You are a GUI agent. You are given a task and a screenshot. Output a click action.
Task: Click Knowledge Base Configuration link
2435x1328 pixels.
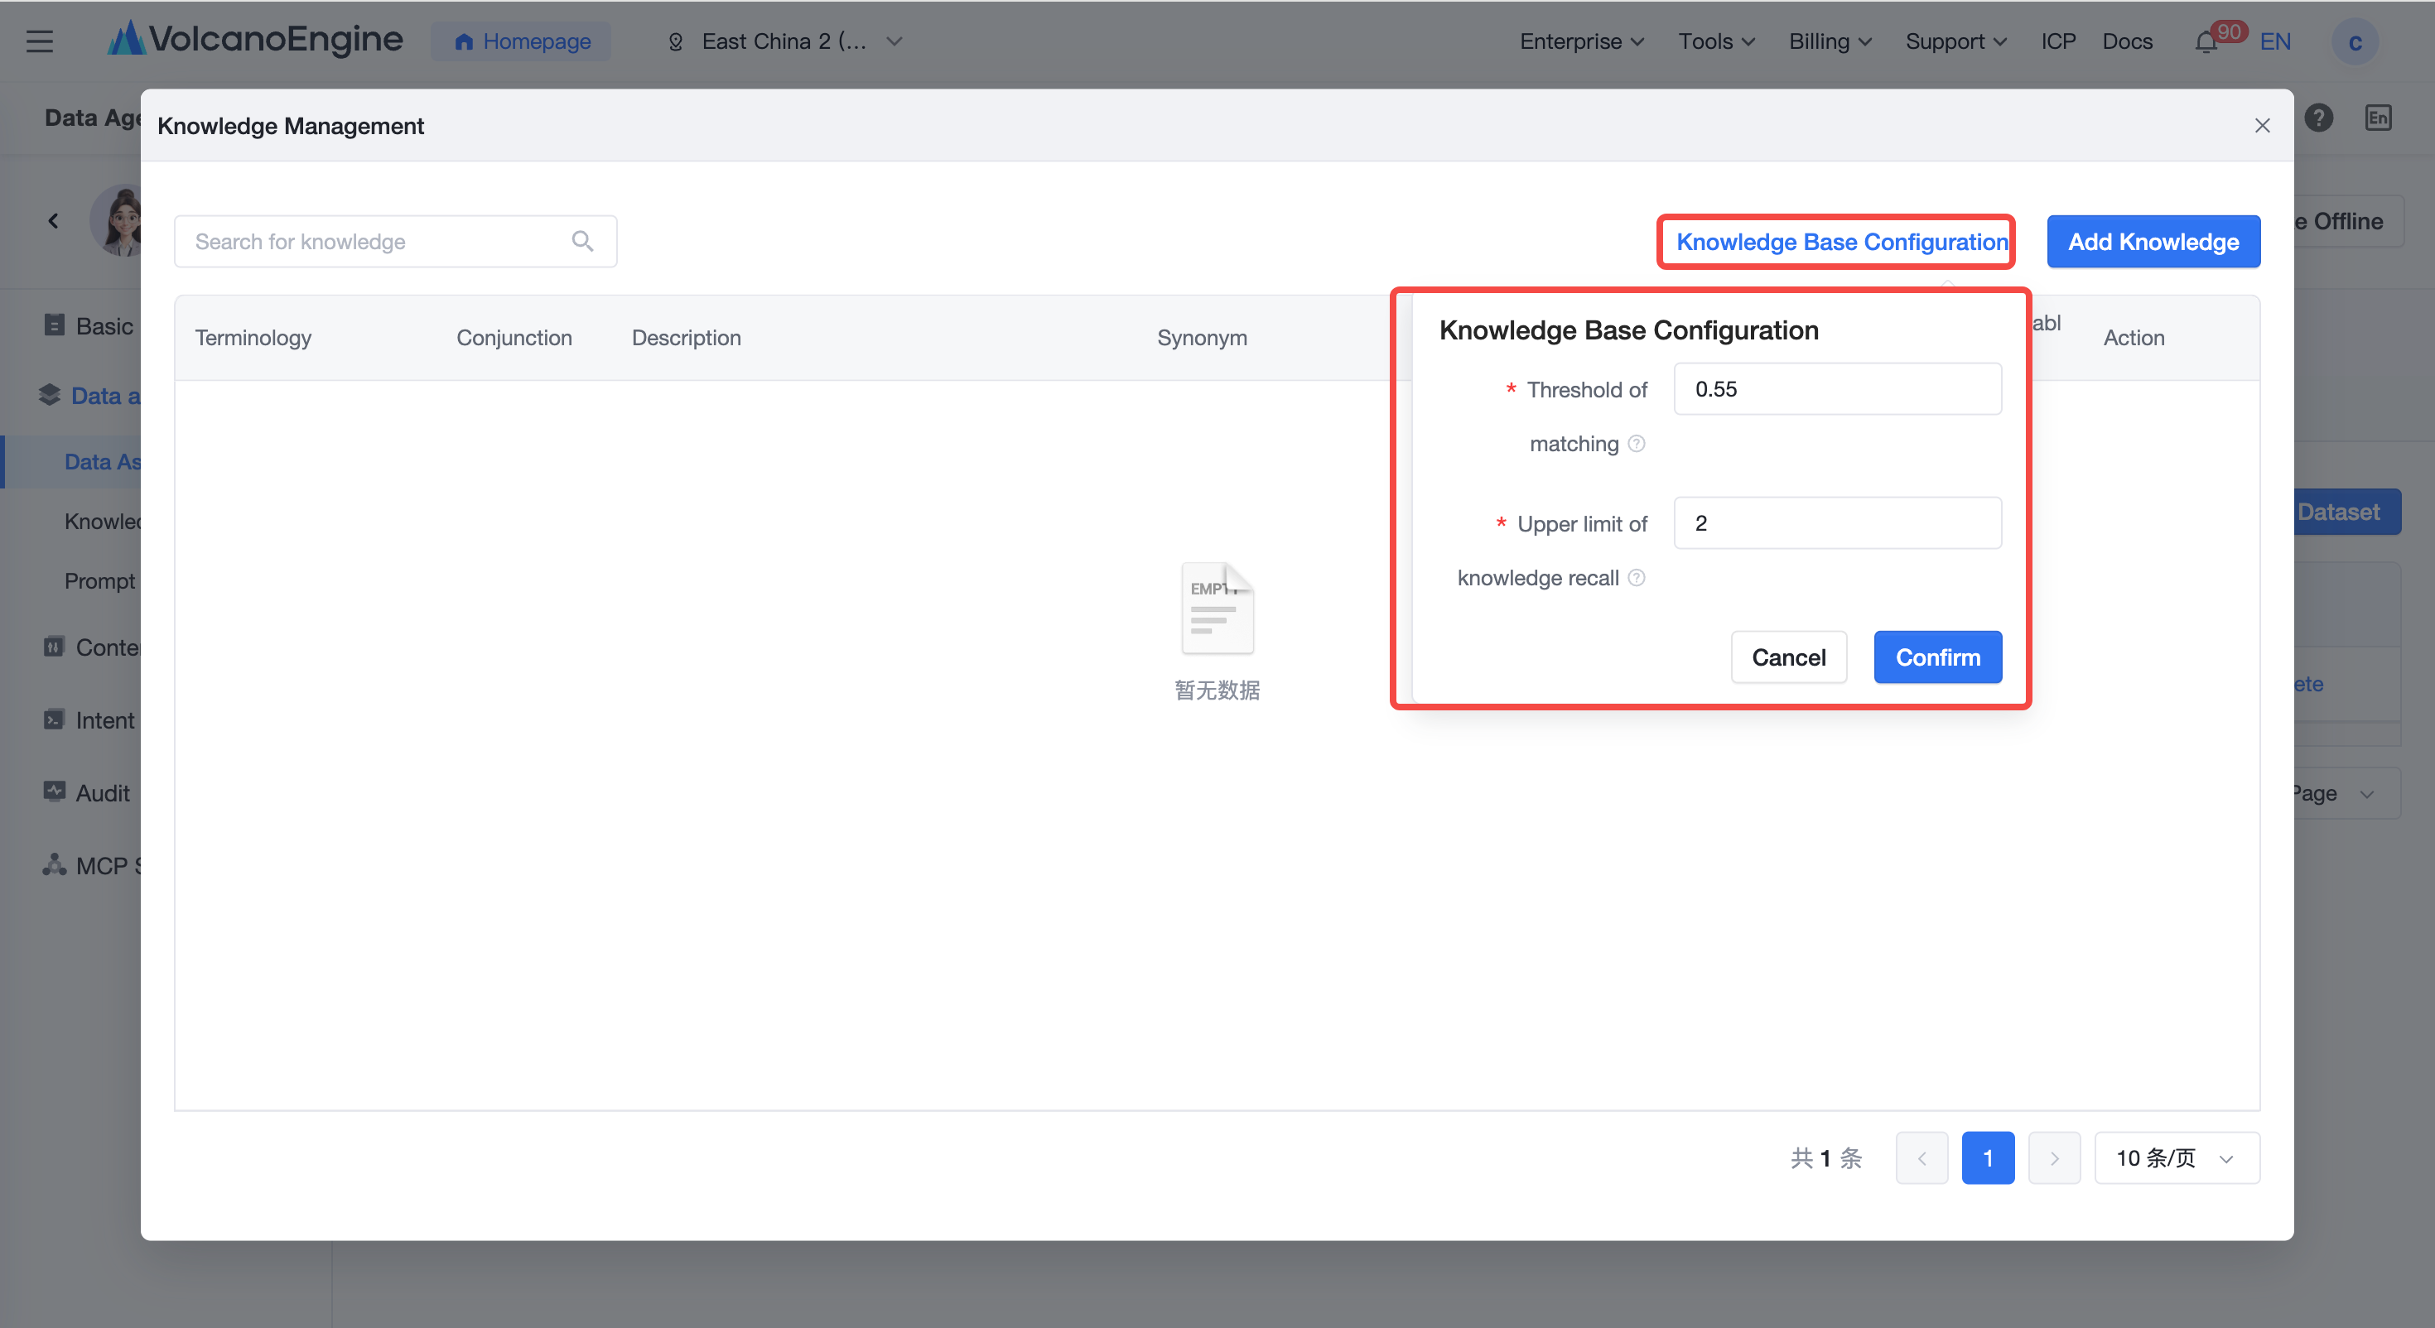pyautogui.click(x=1841, y=242)
